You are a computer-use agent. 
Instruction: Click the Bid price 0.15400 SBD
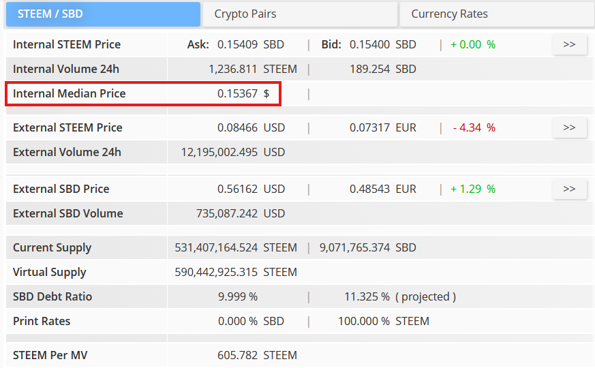pos(382,45)
